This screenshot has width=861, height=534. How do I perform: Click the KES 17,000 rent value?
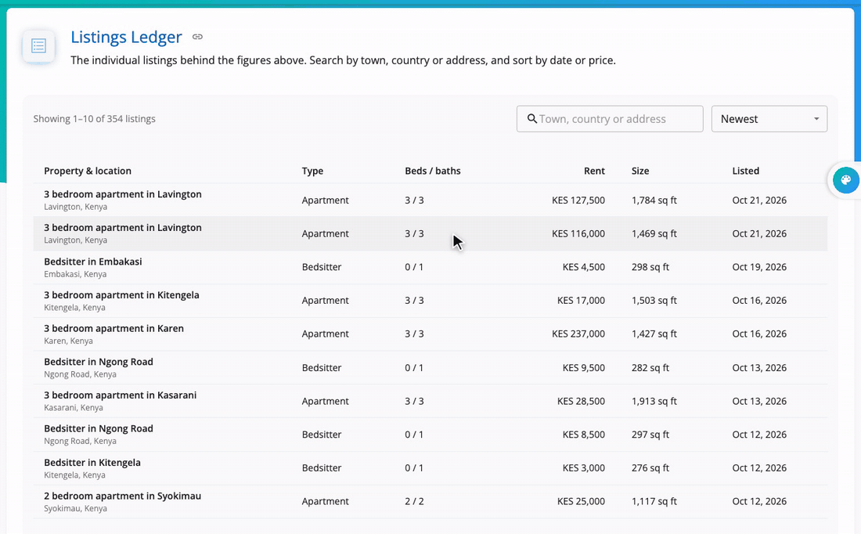[581, 301]
